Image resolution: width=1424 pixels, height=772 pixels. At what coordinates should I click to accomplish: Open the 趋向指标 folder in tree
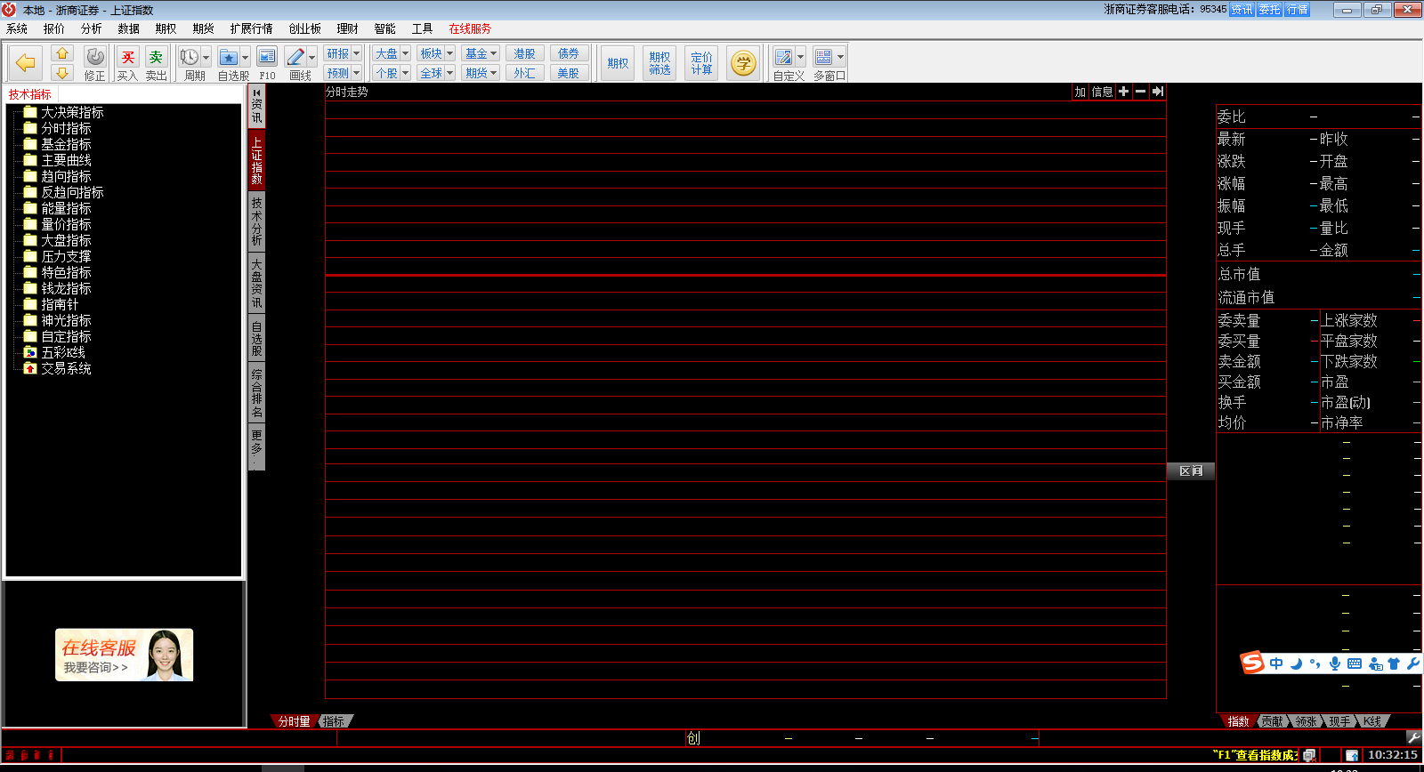[66, 176]
